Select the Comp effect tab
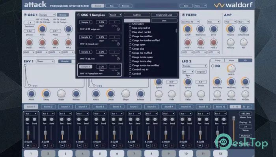The image size is (276, 157). point(218,60)
